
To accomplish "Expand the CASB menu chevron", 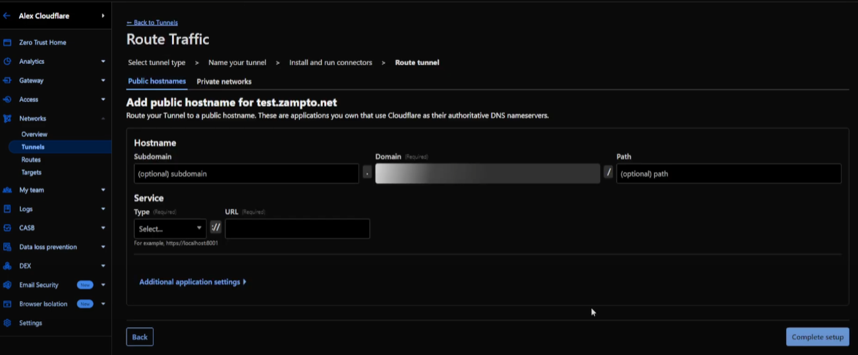I will click(103, 228).
